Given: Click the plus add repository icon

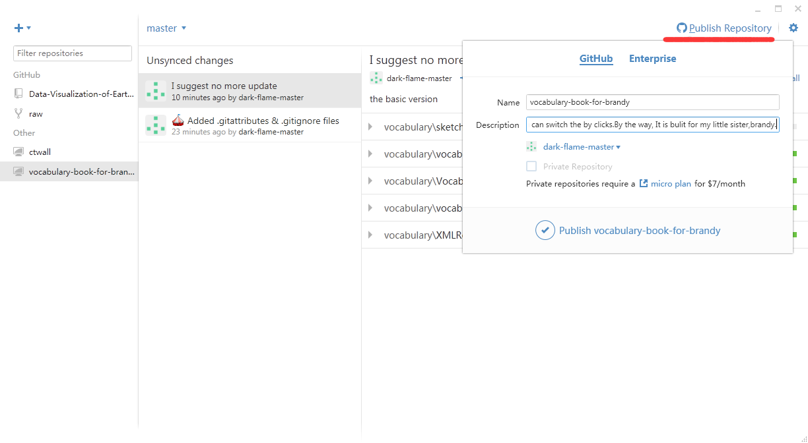Looking at the screenshot, I should point(18,28).
